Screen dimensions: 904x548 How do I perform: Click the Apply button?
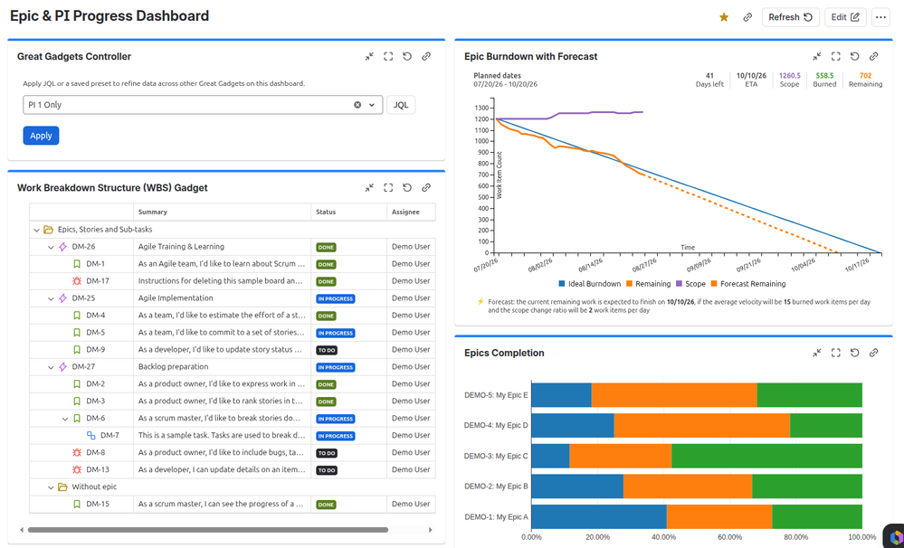coord(41,136)
